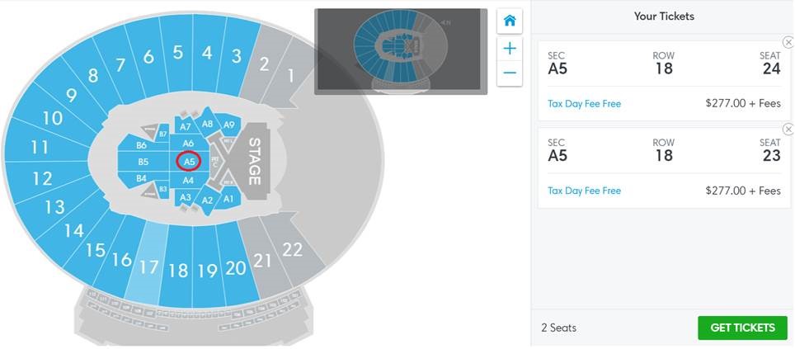Select highlighted section 17 on the map

pos(148,266)
